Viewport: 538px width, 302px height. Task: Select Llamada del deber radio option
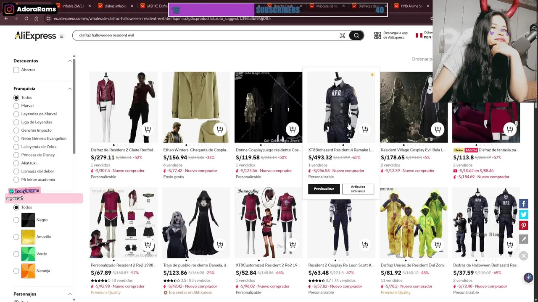coord(16,171)
